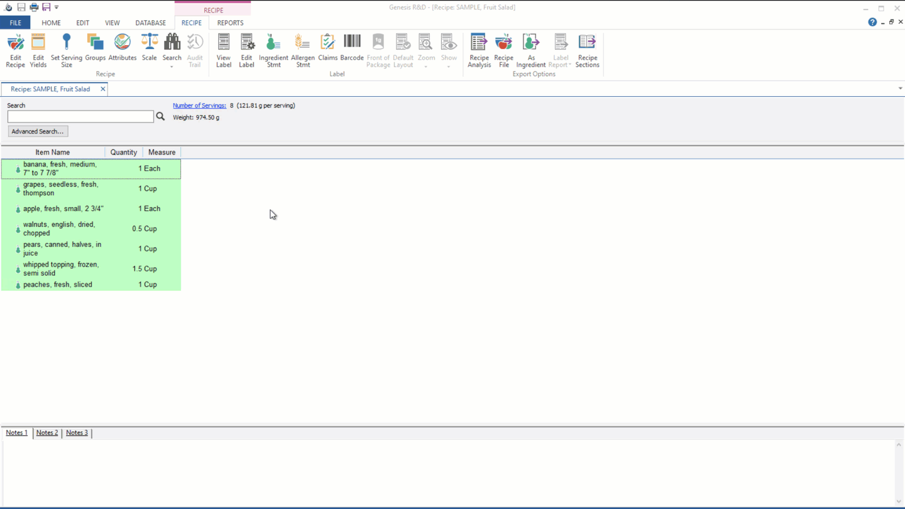Screen dimensions: 905x509
Task: Open the Attributes tool
Action: (x=122, y=48)
